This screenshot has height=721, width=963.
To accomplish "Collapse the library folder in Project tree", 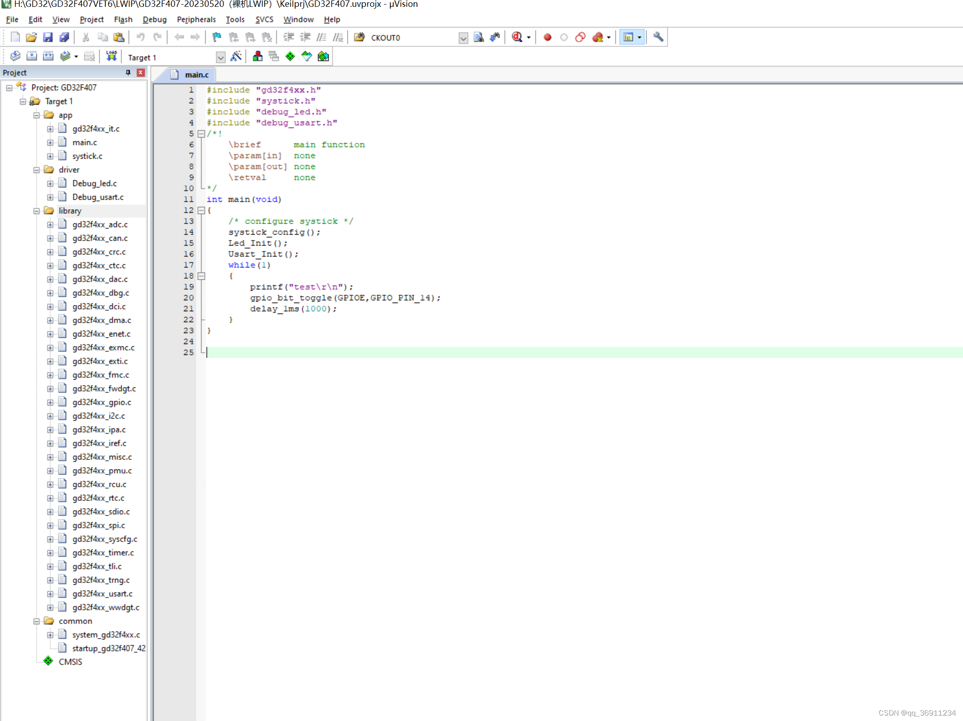I will pos(37,211).
